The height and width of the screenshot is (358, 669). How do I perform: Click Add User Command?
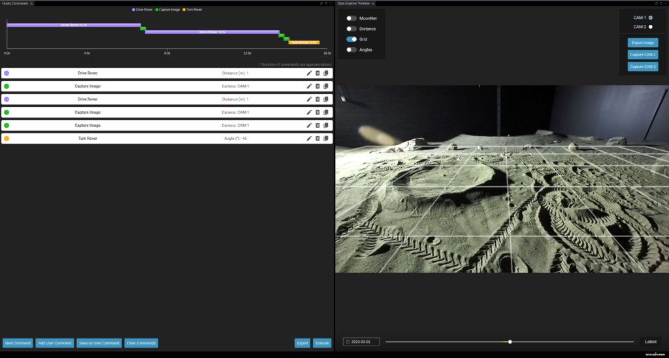tap(55, 343)
